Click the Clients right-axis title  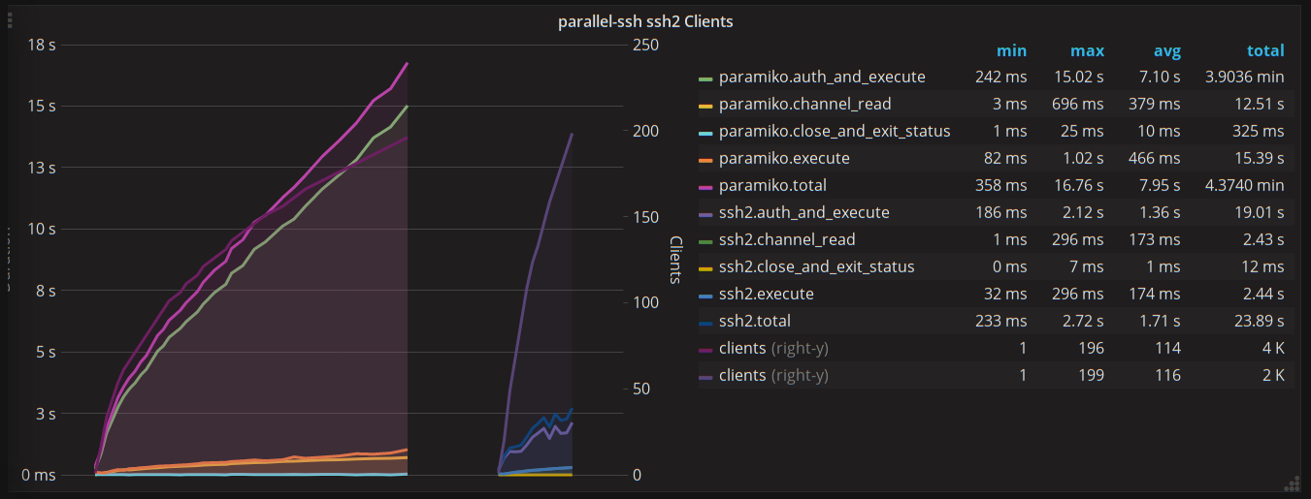coord(676,260)
